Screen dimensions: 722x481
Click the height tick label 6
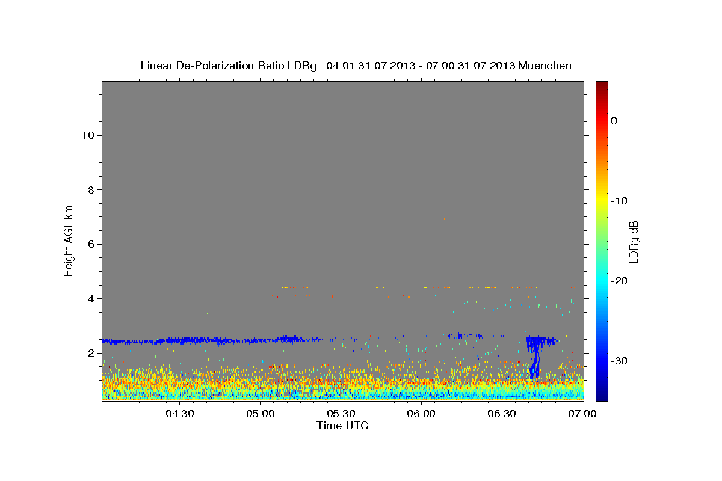click(90, 244)
